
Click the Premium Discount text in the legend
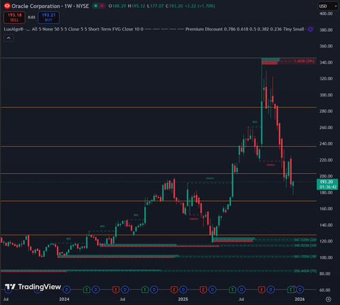[x=204, y=29]
